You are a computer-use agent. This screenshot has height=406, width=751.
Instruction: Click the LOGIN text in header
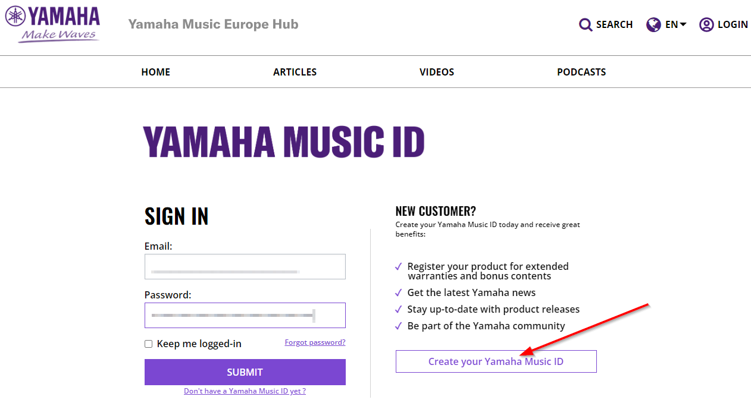pos(733,24)
